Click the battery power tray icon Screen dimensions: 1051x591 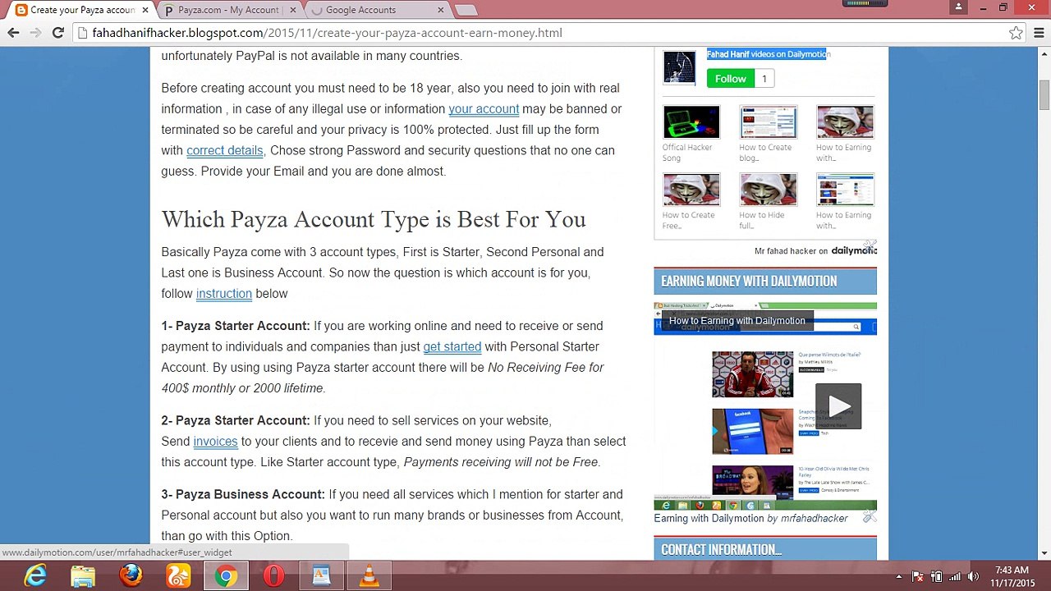click(937, 577)
